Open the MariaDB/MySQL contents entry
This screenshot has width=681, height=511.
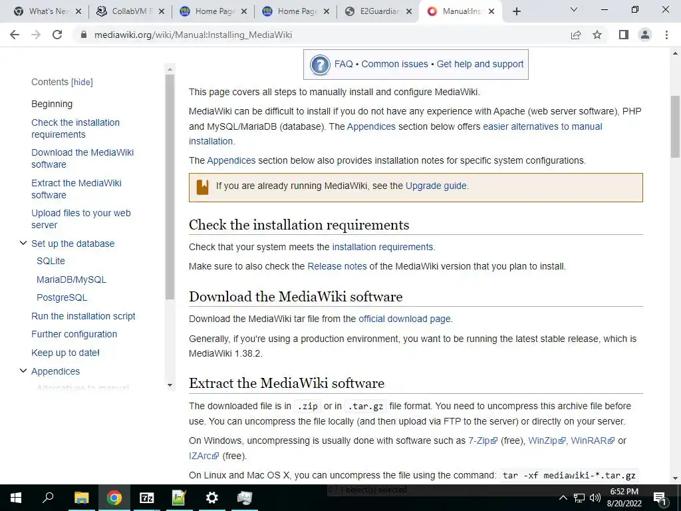[72, 279]
